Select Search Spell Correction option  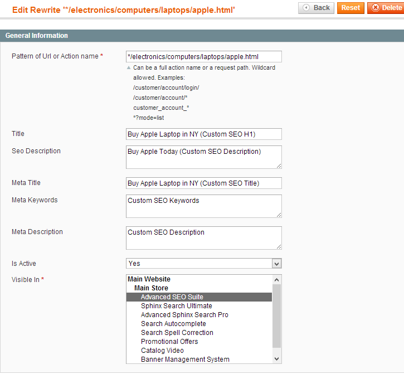(199, 333)
